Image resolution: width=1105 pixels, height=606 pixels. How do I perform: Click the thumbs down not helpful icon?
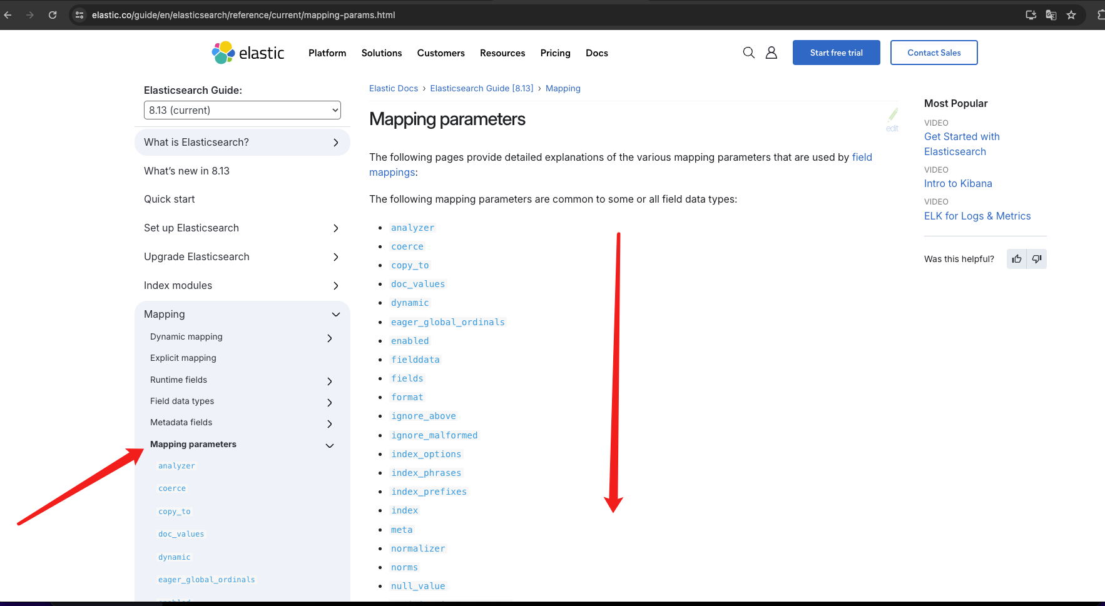tap(1037, 259)
